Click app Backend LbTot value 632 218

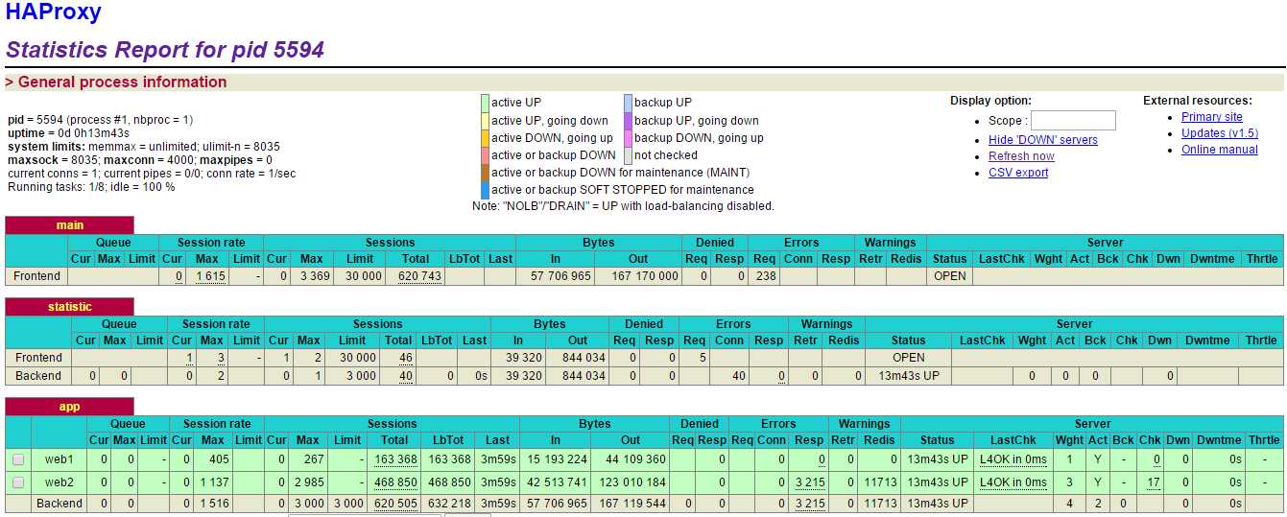click(450, 504)
